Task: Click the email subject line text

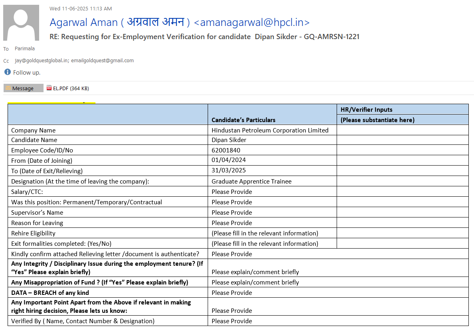Action: [204, 37]
